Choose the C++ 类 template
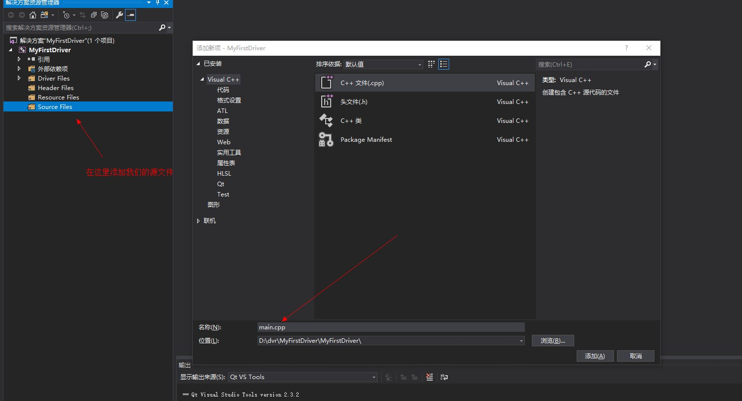Image resolution: width=742 pixels, height=401 pixels. click(425, 120)
